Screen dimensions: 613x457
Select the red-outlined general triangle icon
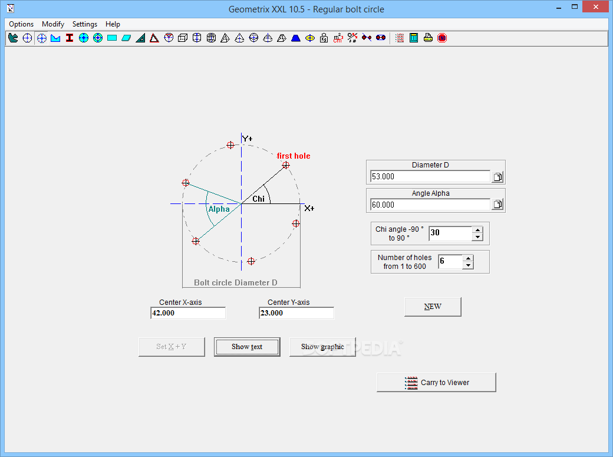(154, 38)
